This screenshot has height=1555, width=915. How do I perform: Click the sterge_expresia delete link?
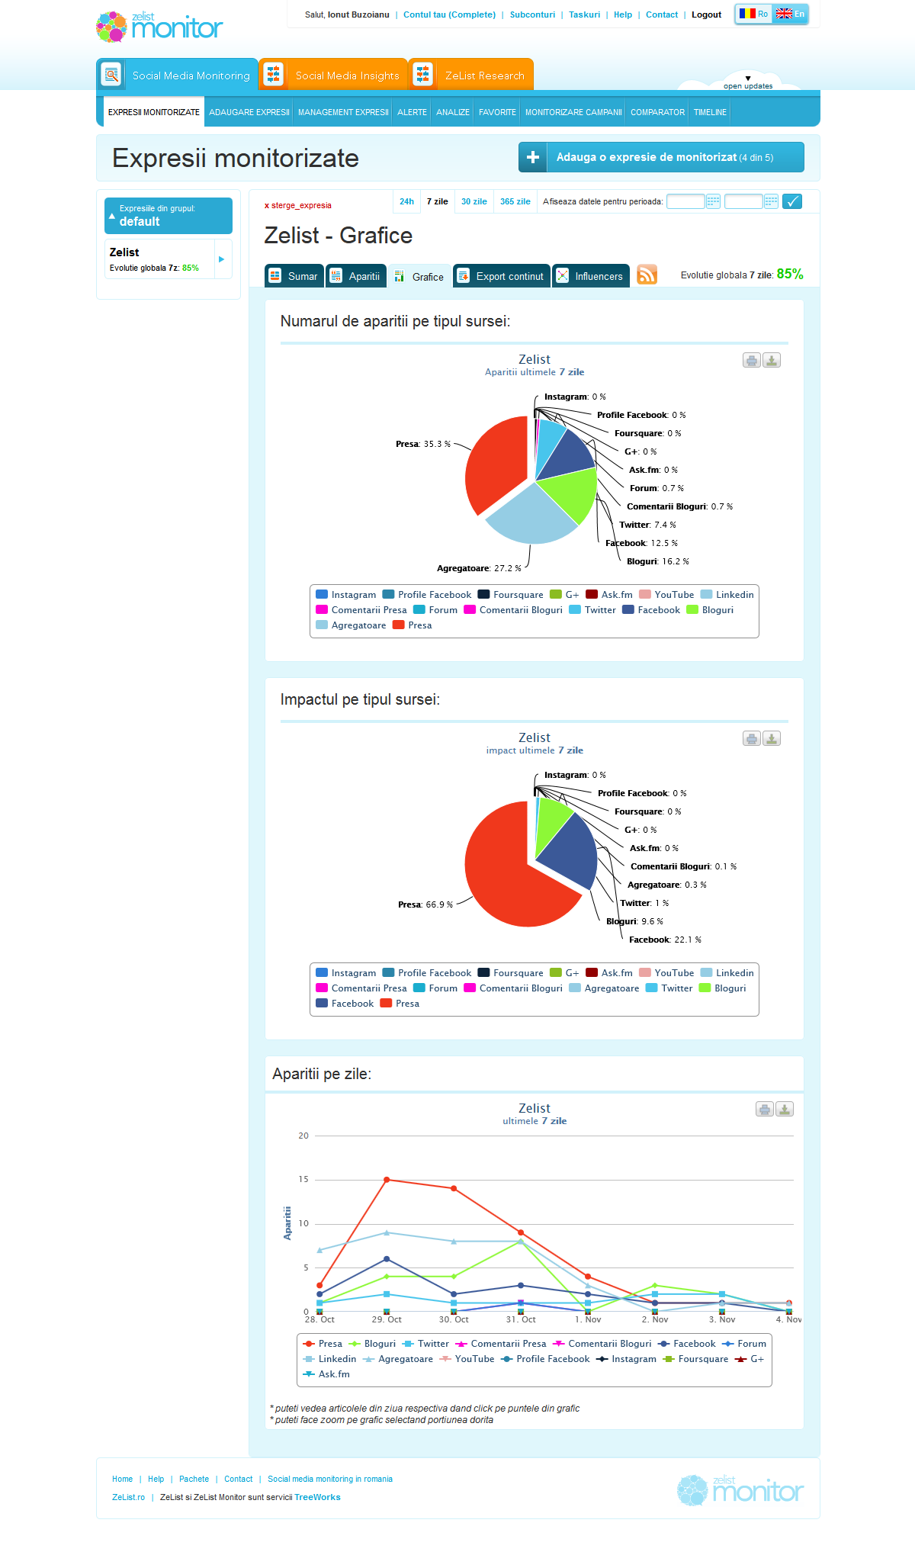point(298,205)
